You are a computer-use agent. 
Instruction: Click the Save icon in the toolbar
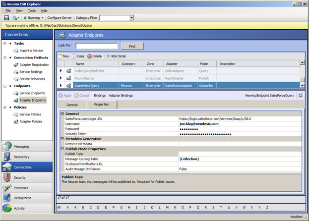(6, 18)
